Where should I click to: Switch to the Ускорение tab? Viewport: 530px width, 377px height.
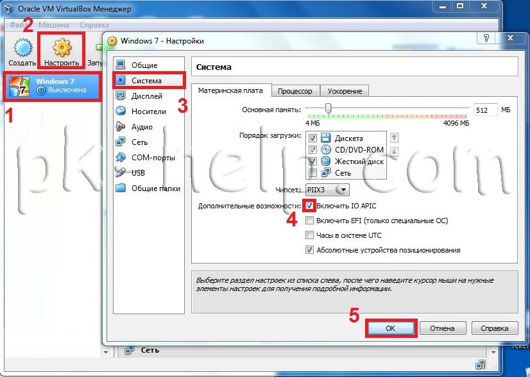coord(345,91)
